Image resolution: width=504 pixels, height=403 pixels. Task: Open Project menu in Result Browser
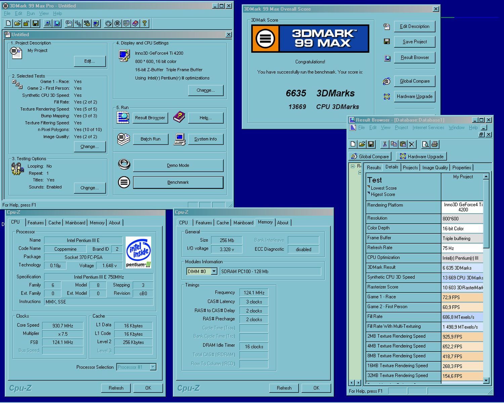pos(401,128)
